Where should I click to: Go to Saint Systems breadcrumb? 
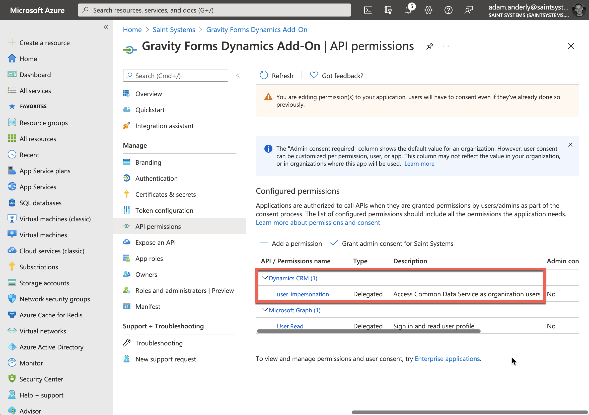coord(174,30)
